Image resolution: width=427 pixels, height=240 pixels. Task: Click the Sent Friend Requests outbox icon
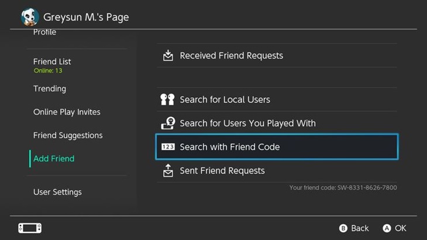[x=168, y=170]
